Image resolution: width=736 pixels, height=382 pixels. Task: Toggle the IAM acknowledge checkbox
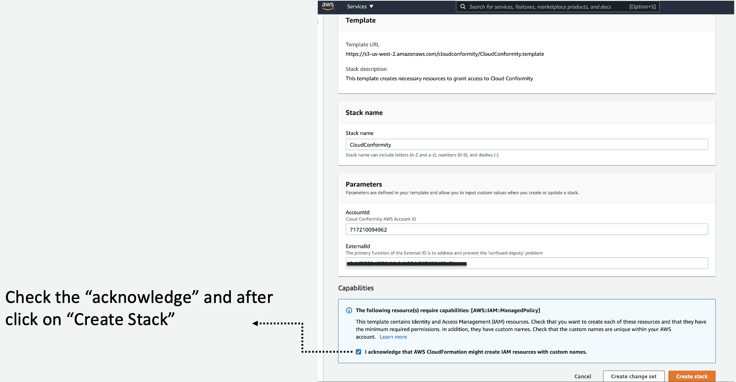(x=358, y=352)
